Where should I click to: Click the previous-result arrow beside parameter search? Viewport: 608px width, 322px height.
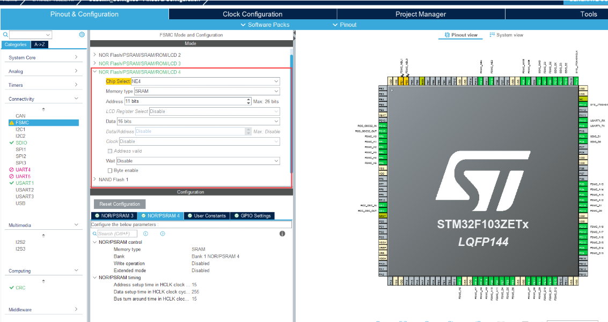click(x=145, y=234)
